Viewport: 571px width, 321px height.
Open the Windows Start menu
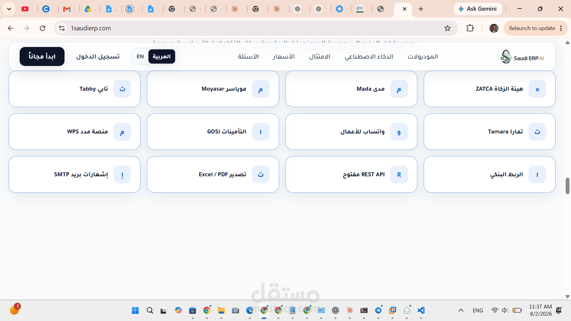click(x=135, y=311)
